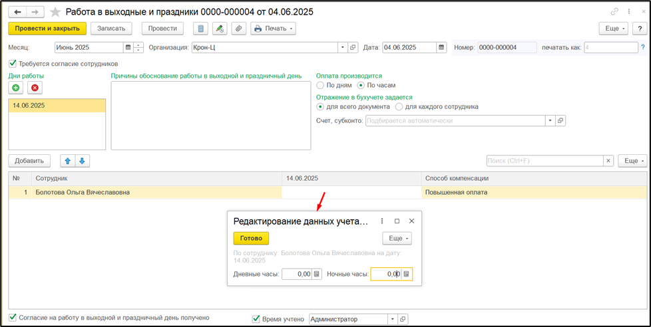Move employee row down with arrow

point(82,161)
